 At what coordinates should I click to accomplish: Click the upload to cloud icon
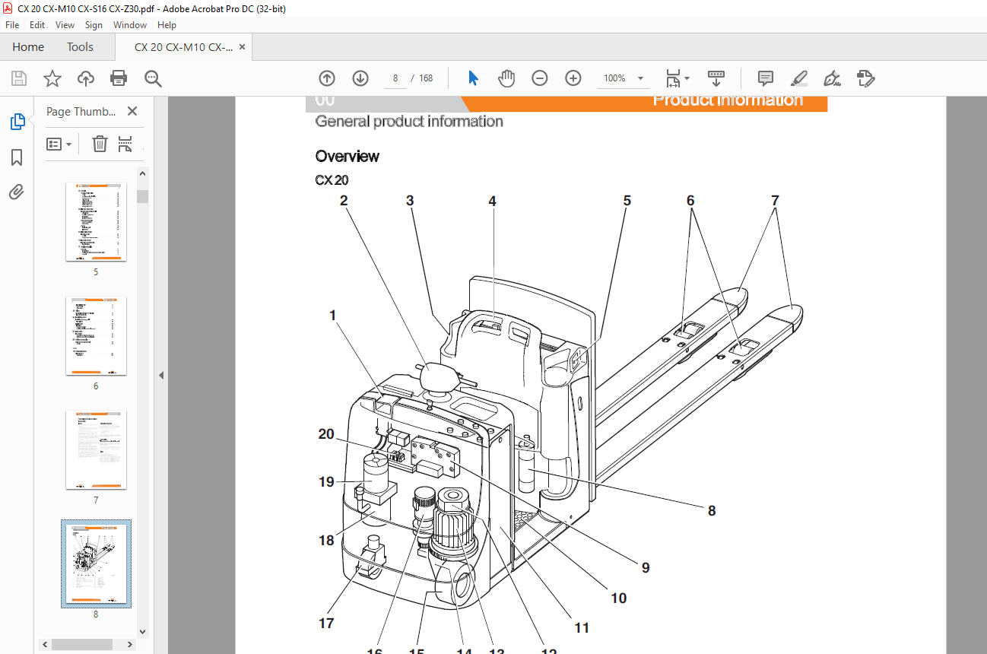pyautogui.click(x=86, y=78)
